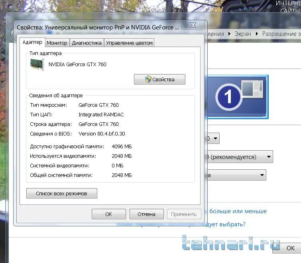Click the graphics adapter card icon
This screenshot has height=263, width=301.
(x=37, y=65)
